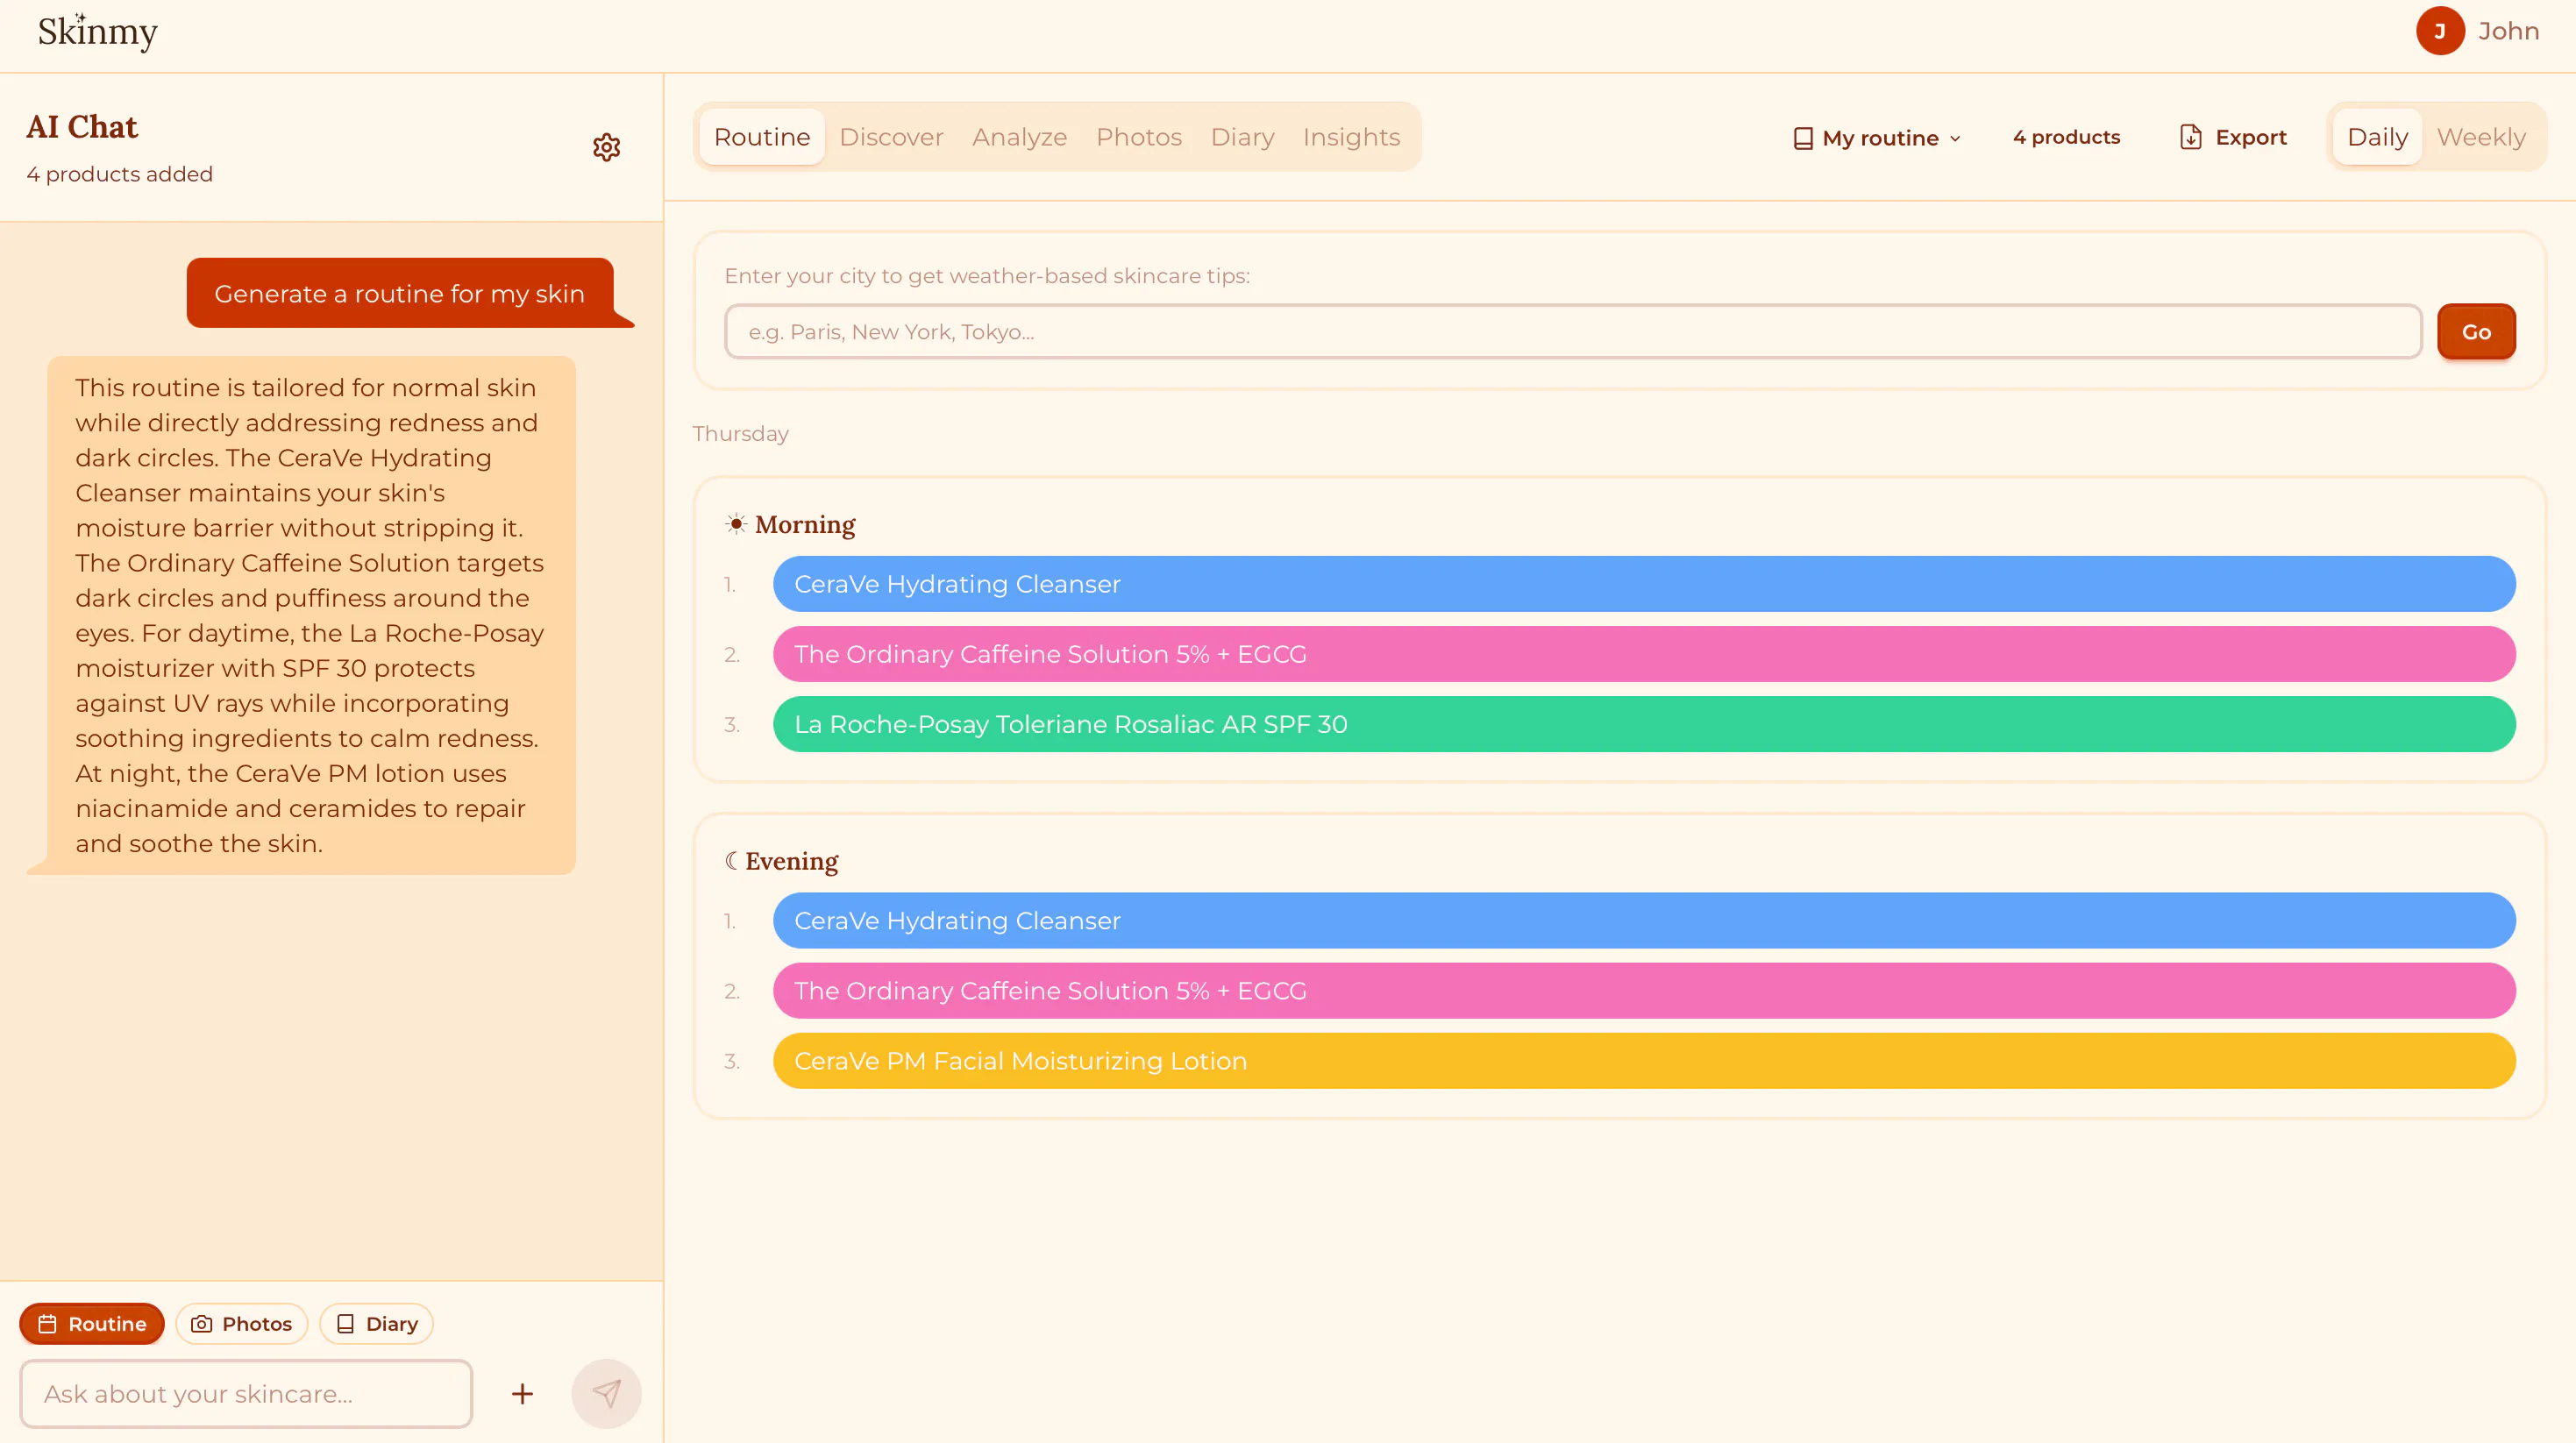Open the Discover tab
2576x1443 pixels.
point(891,137)
